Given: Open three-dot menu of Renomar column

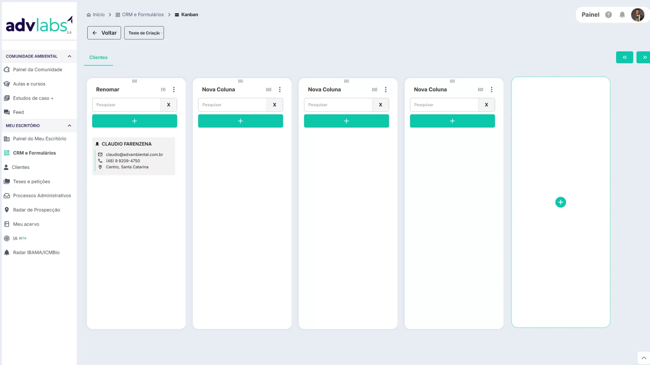Looking at the screenshot, I should click(x=174, y=90).
